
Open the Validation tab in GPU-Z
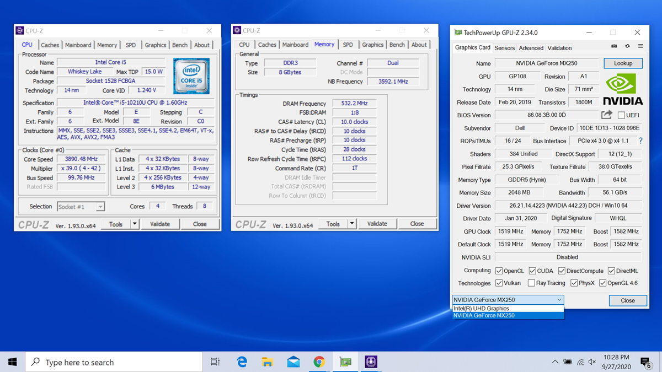(560, 48)
